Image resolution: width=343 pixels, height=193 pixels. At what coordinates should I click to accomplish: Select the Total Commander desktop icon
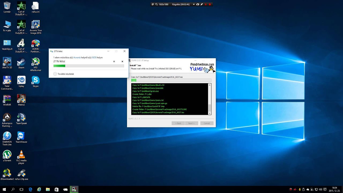tap(7, 83)
